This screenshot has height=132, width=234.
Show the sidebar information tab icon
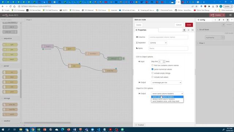(x=215, y=20)
